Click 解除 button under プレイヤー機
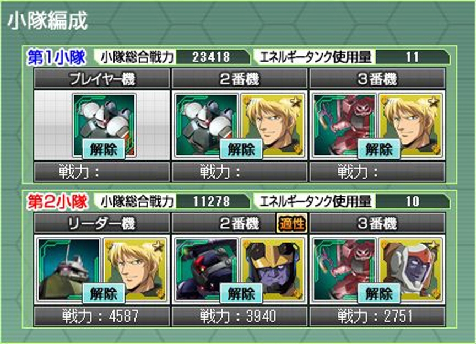Image resolution: width=476 pixels, height=344 pixels. 104,149
